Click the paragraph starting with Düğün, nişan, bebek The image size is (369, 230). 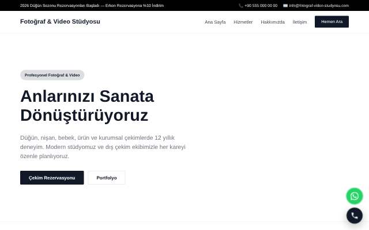pos(103,147)
